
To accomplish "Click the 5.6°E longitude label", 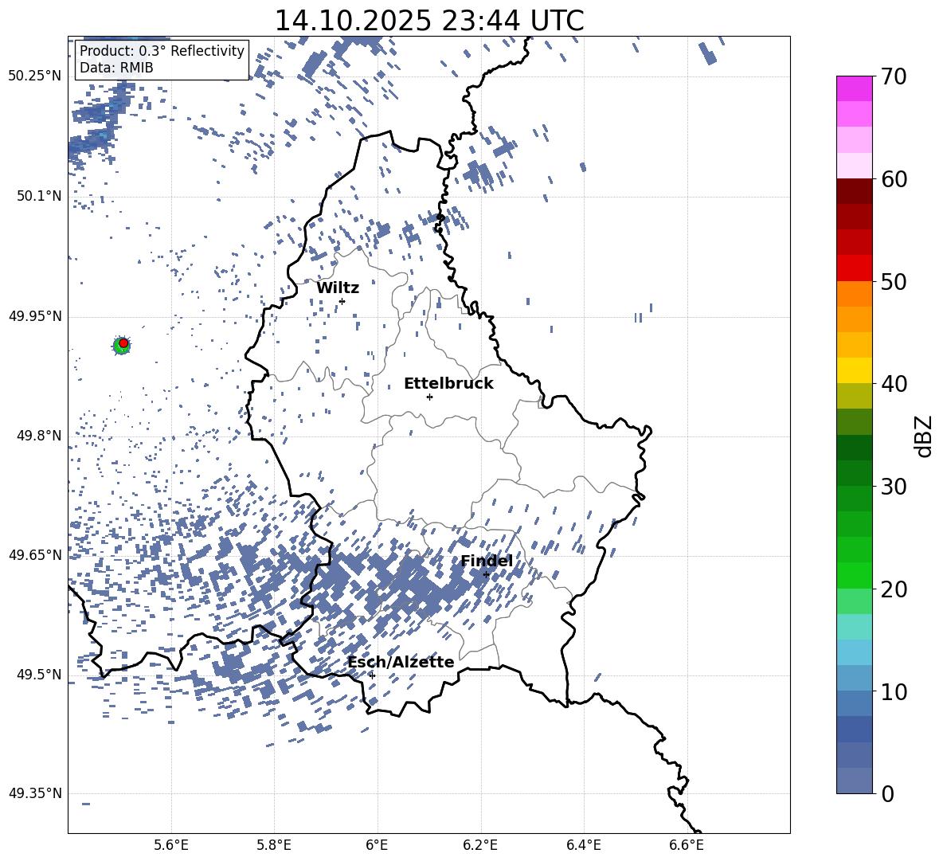I will click(171, 846).
